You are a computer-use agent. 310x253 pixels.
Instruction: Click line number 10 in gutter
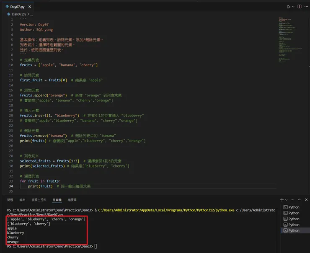tap(11, 65)
